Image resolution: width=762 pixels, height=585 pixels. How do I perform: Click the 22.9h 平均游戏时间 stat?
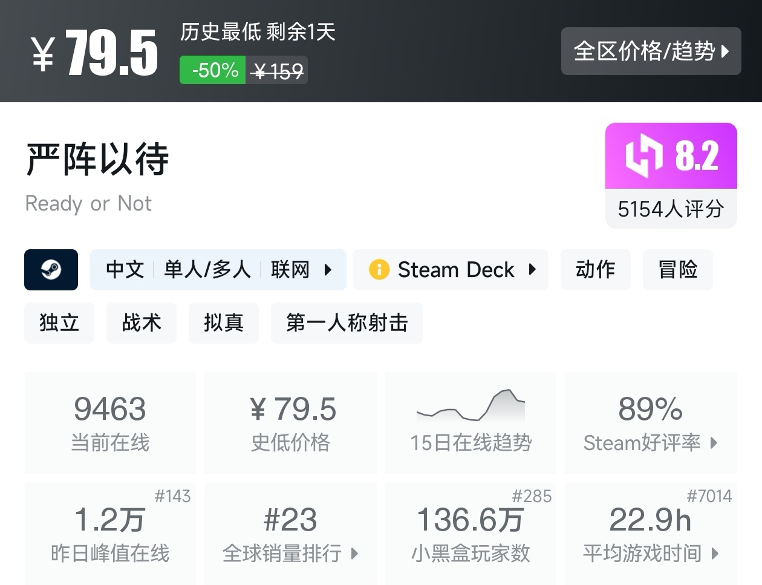tap(651, 534)
